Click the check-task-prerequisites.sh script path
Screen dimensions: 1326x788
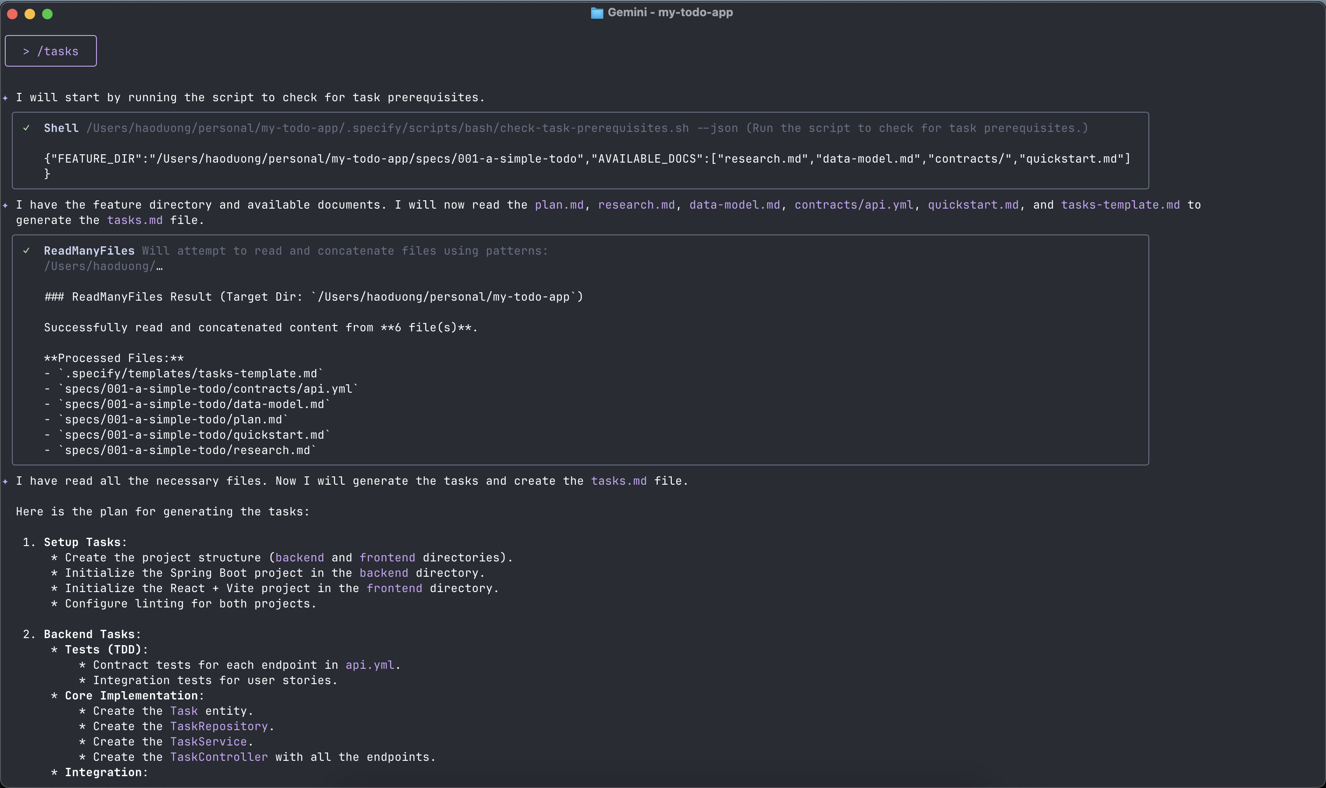pyautogui.click(x=388, y=128)
